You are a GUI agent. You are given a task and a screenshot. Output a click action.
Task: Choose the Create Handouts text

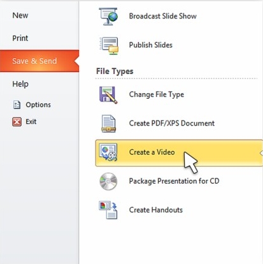[156, 210]
